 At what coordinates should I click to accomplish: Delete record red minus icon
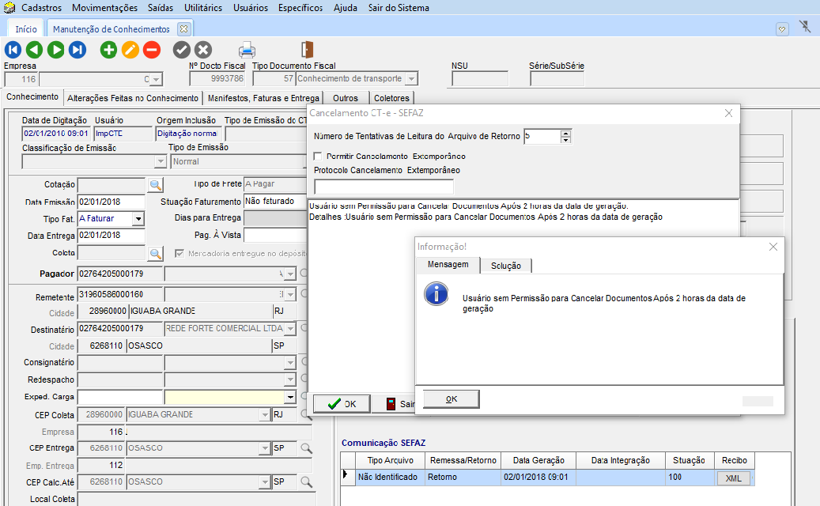pos(152,50)
